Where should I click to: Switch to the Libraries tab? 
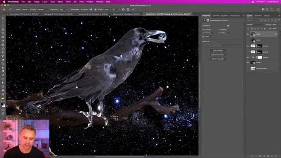pyautogui.click(x=216, y=16)
